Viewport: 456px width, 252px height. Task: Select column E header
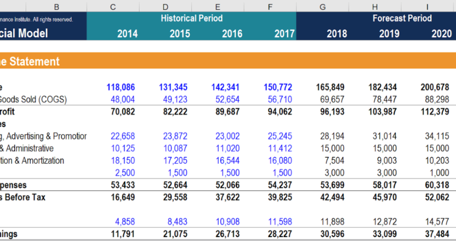pos(218,7)
